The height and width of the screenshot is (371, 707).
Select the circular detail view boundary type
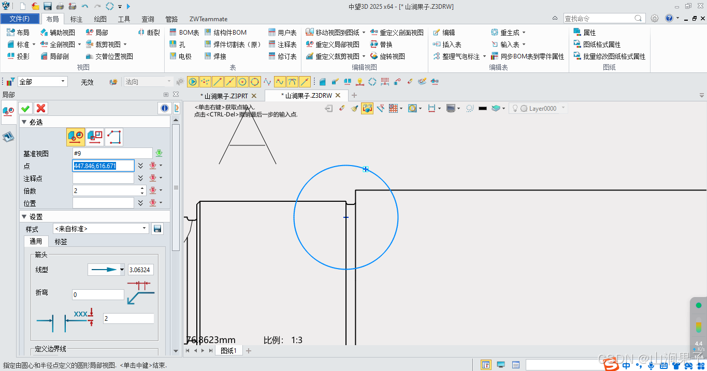[76, 137]
